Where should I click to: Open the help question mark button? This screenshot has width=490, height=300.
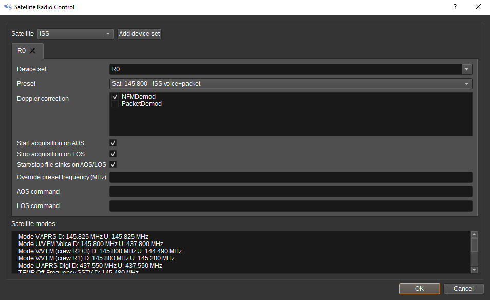point(455,7)
